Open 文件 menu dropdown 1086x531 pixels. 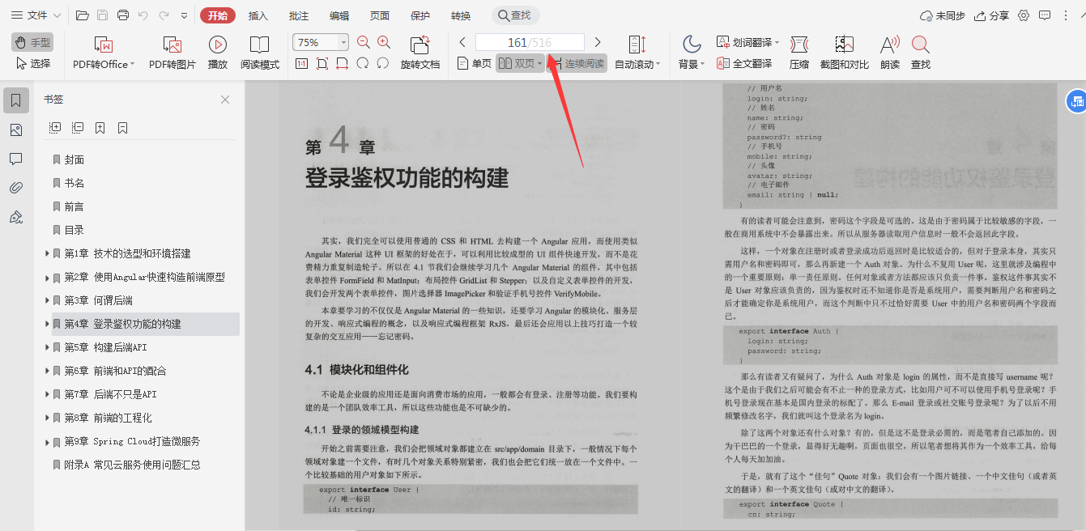(x=36, y=15)
